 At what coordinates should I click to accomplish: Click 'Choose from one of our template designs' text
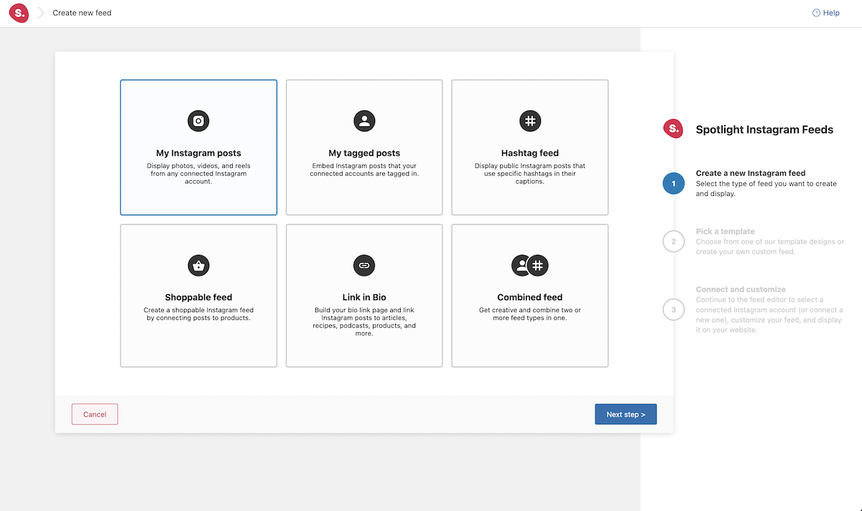[x=770, y=246]
